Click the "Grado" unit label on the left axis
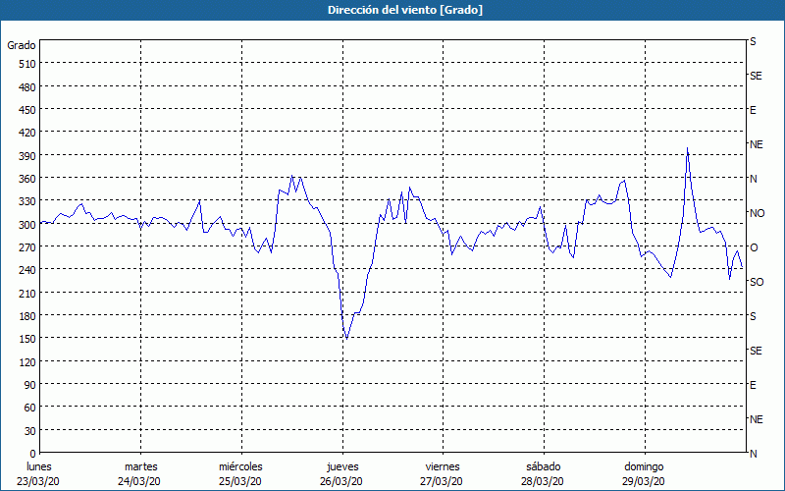This screenshot has width=785, height=491. (x=22, y=45)
